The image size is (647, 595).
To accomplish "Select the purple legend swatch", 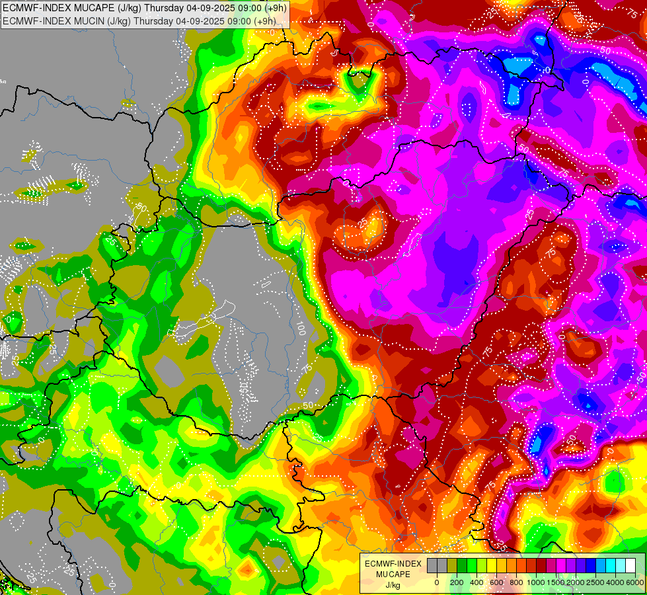I will (572, 565).
